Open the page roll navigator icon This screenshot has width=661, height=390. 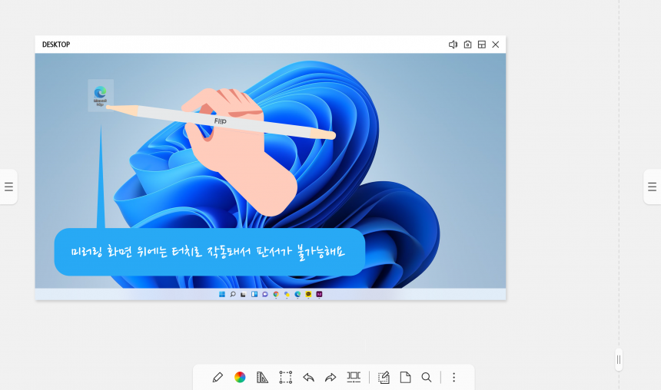[x=354, y=378]
